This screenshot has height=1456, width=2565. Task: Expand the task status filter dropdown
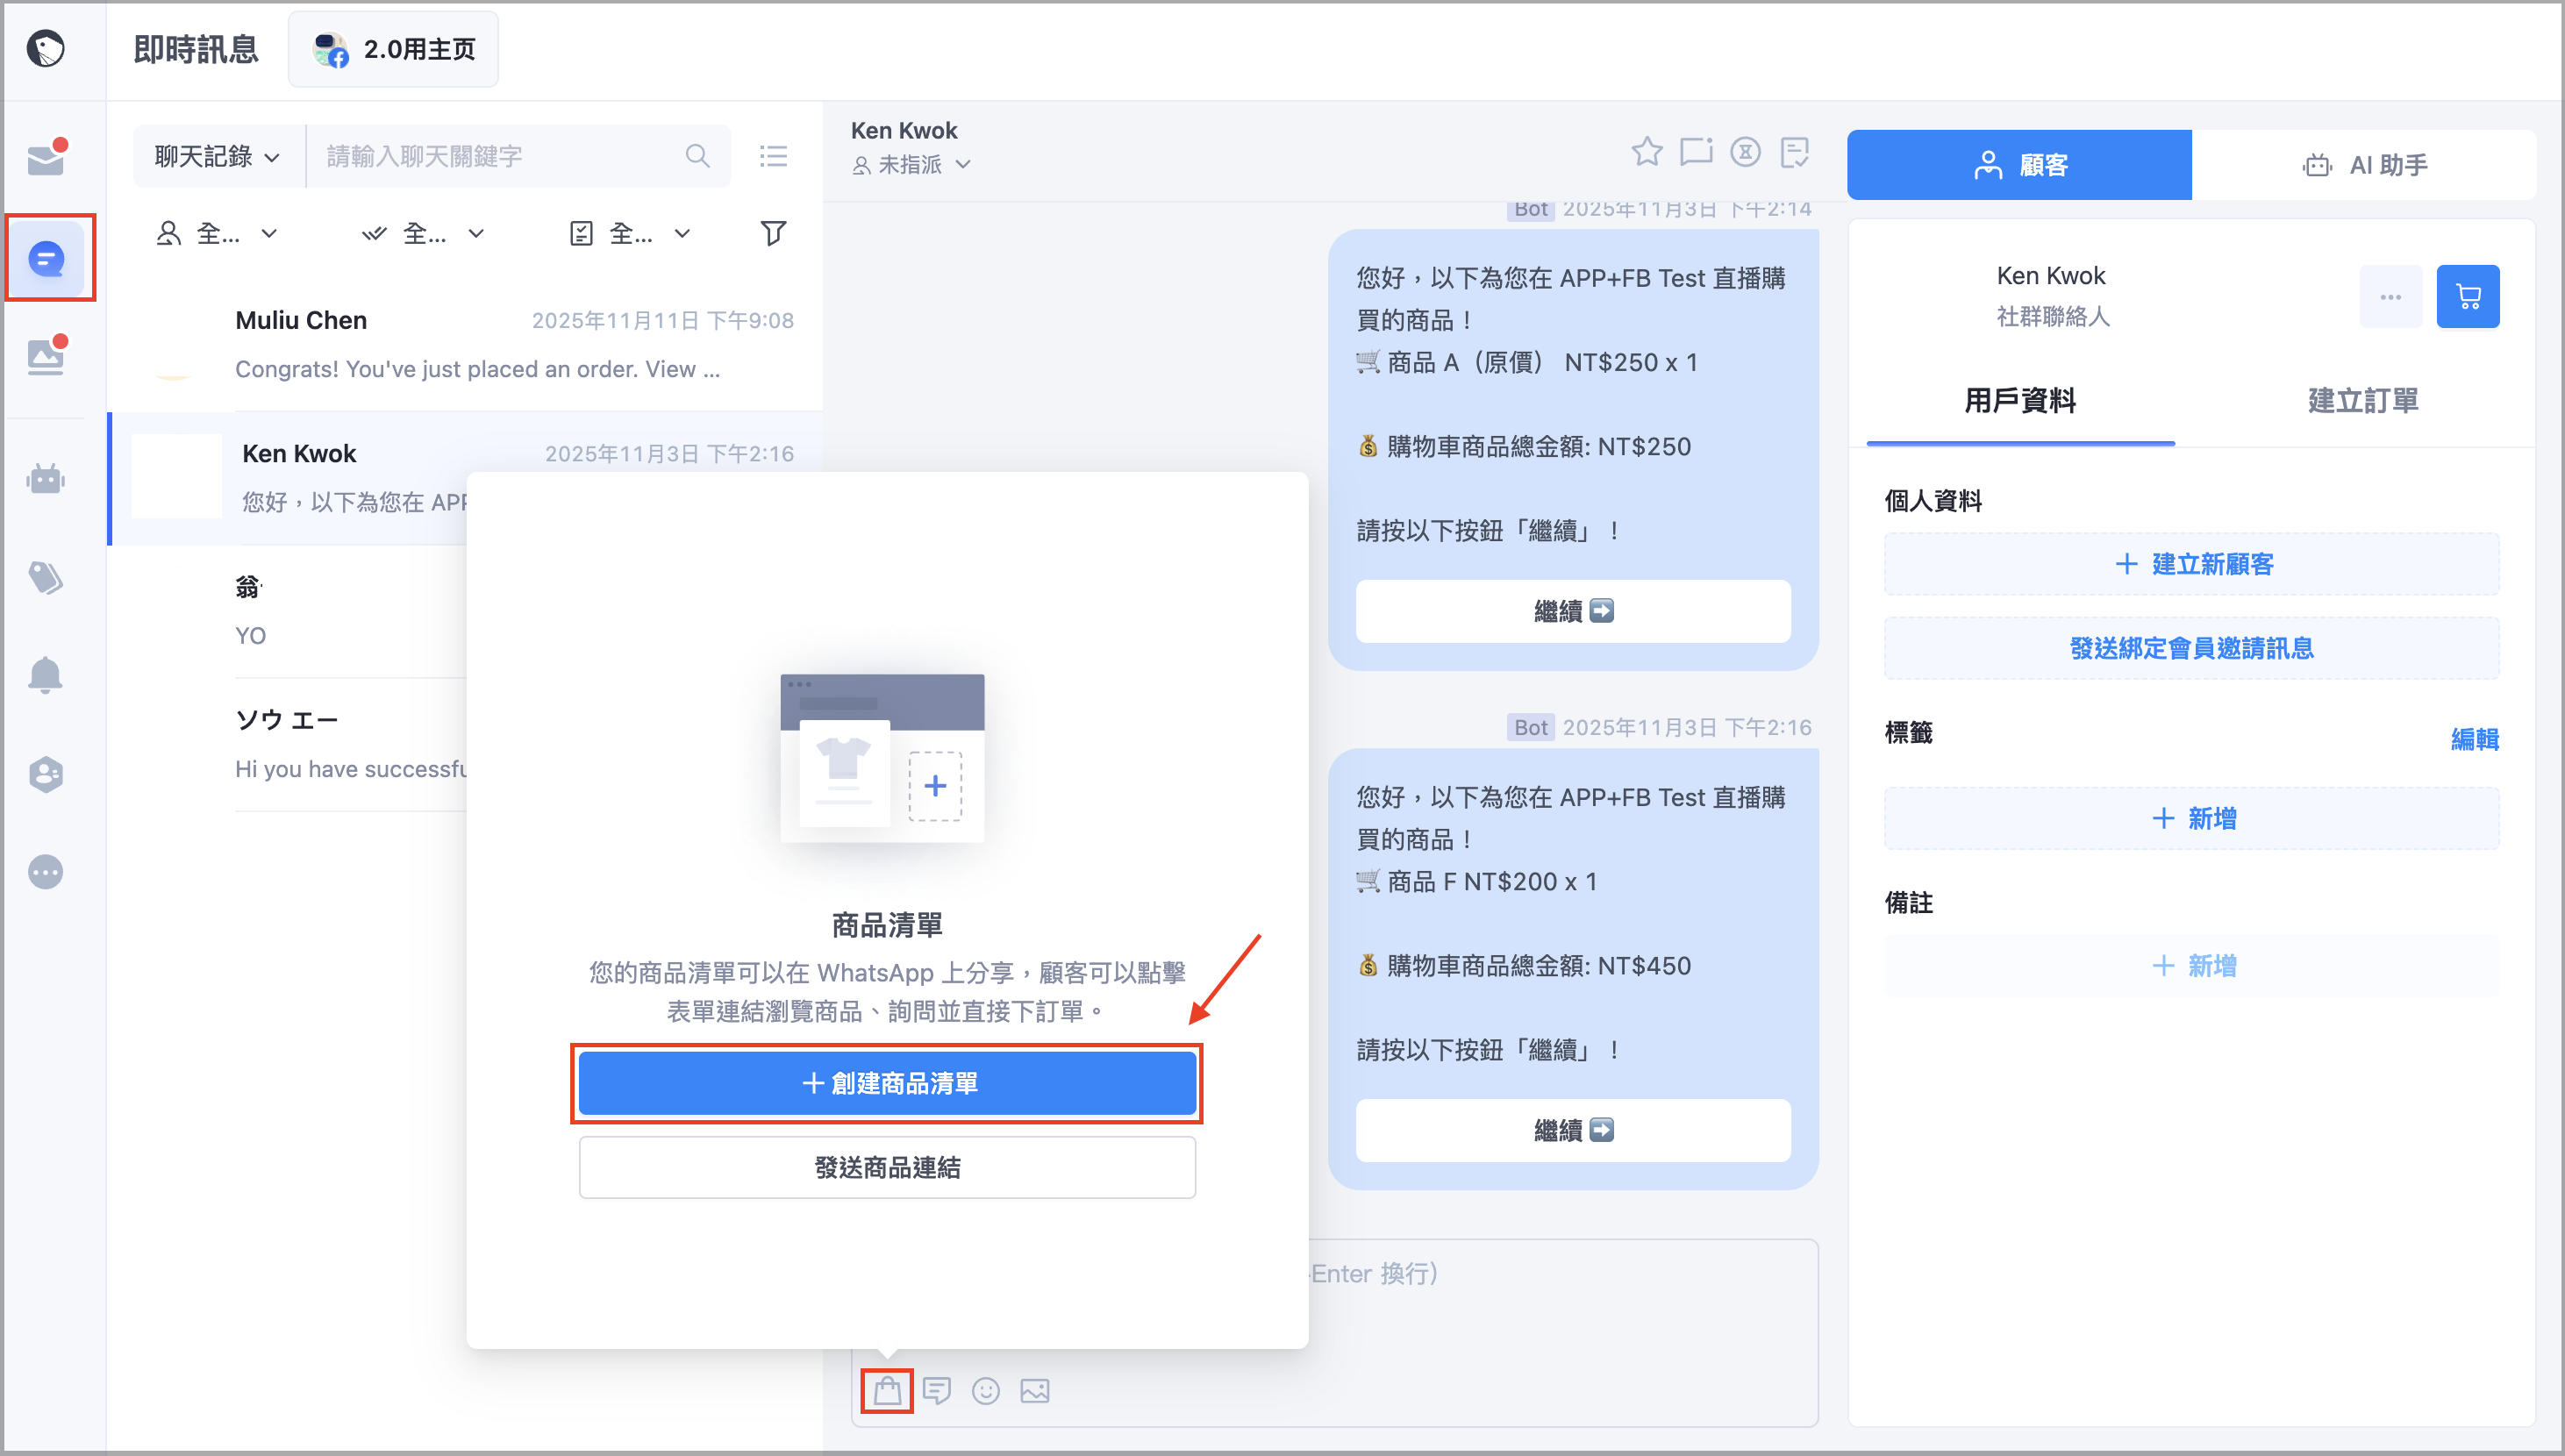[x=630, y=233]
